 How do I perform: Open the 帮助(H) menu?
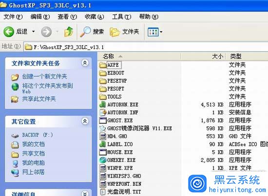coord(149,17)
